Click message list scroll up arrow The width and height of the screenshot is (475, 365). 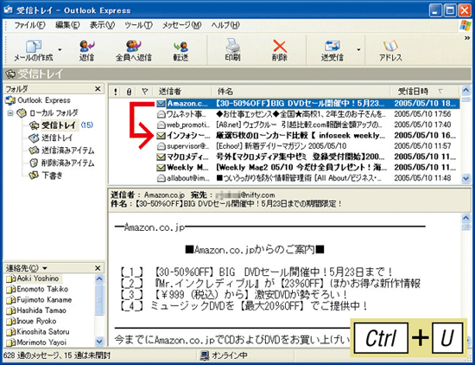[465, 90]
